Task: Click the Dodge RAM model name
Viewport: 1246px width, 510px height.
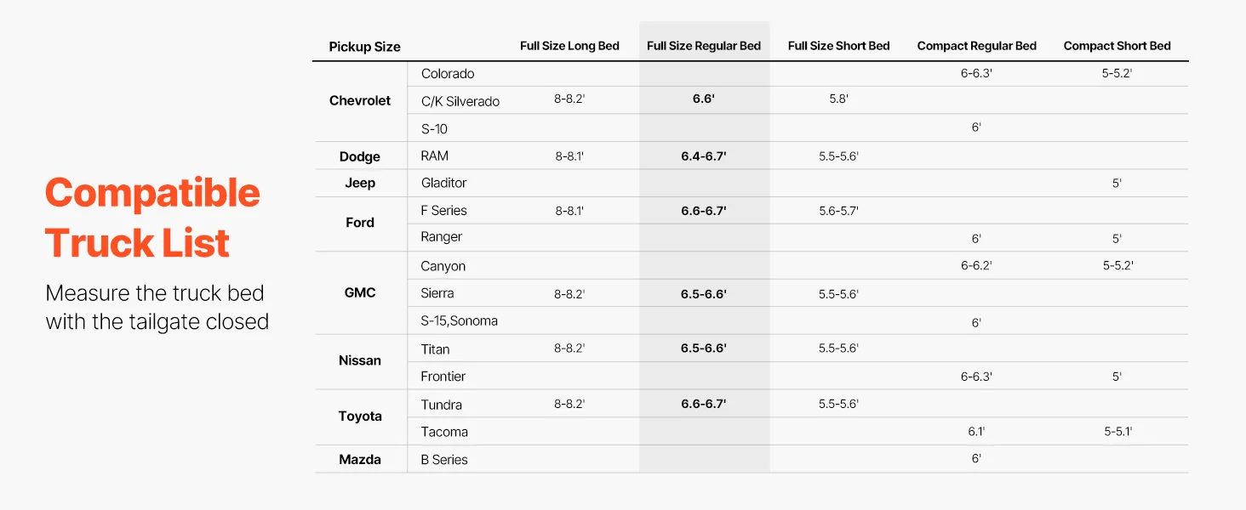Action: pos(435,156)
